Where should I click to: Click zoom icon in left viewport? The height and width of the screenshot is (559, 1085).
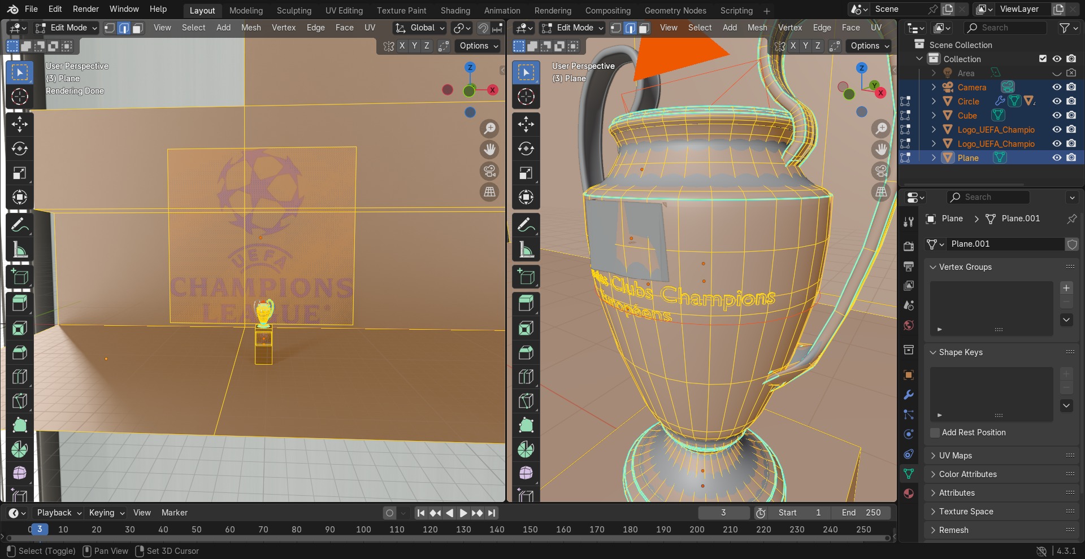point(489,129)
